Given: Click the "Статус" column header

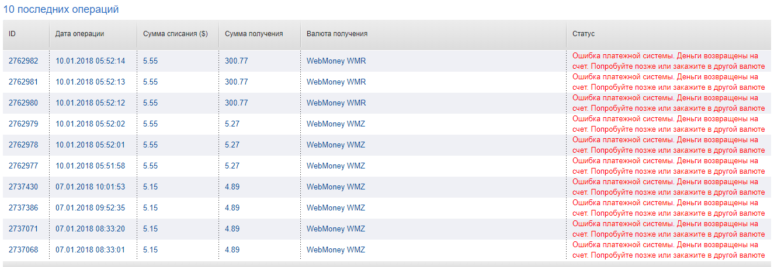Looking at the screenshot, I should click(583, 34).
